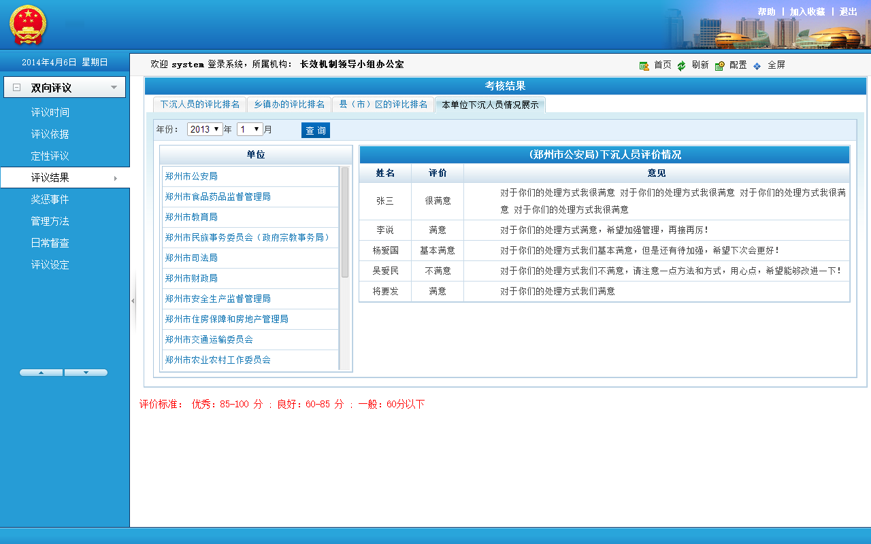Click the date 2014年4月6日 星期日
This screenshot has height=544, width=871.
click(x=65, y=62)
